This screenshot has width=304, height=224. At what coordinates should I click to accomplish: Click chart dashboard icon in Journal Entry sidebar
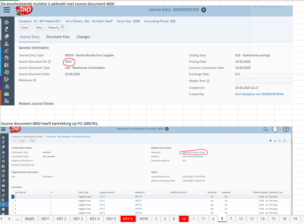tap(7, 36)
